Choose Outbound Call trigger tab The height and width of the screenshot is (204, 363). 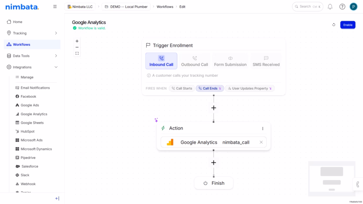[195, 61]
